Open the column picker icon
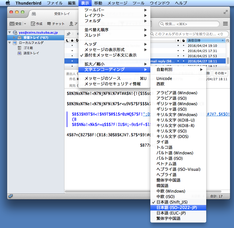Image resolution: width=234 pixels, height=228 pixels. (228, 41)
